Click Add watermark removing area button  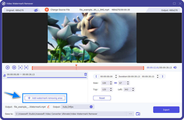pyautogui.click(x=45, y=98)
